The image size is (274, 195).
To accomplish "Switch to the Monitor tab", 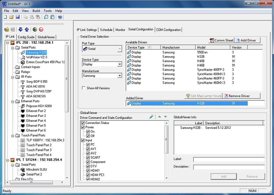I will point(120,30).
